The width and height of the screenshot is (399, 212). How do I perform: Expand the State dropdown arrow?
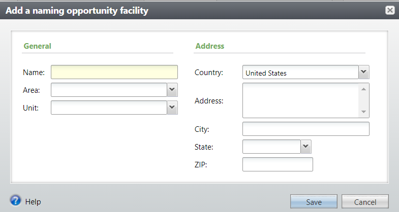tap(305, 147)
